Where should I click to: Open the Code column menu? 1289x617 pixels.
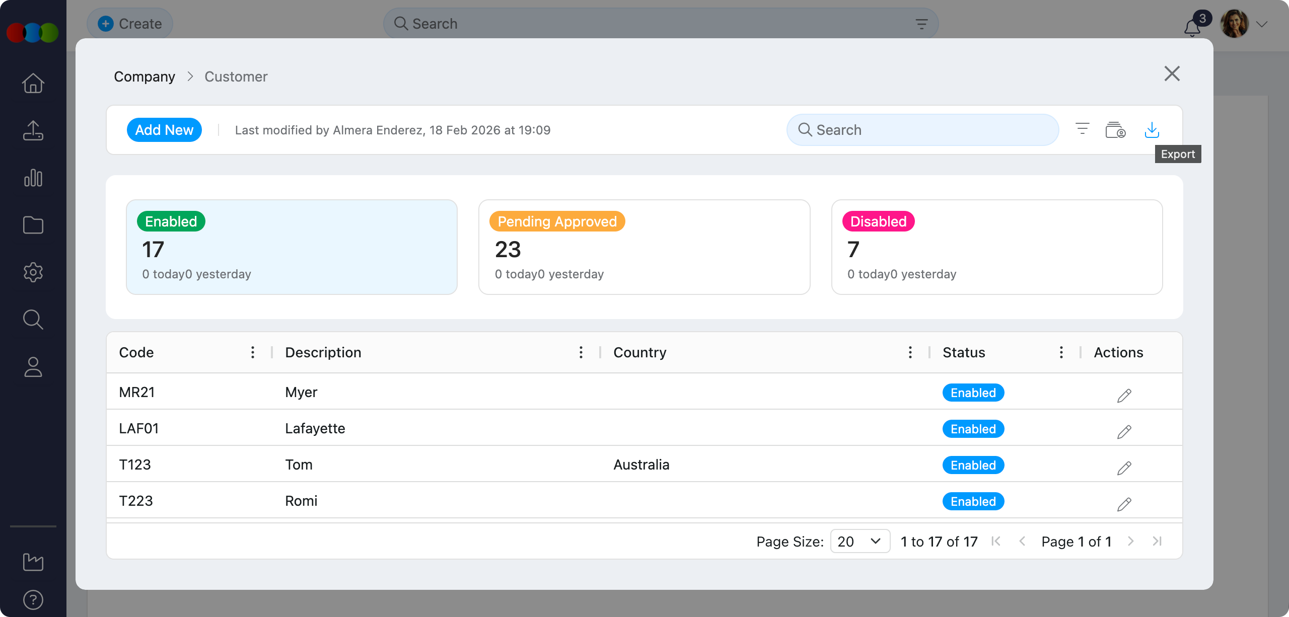[x=253, y=352]
